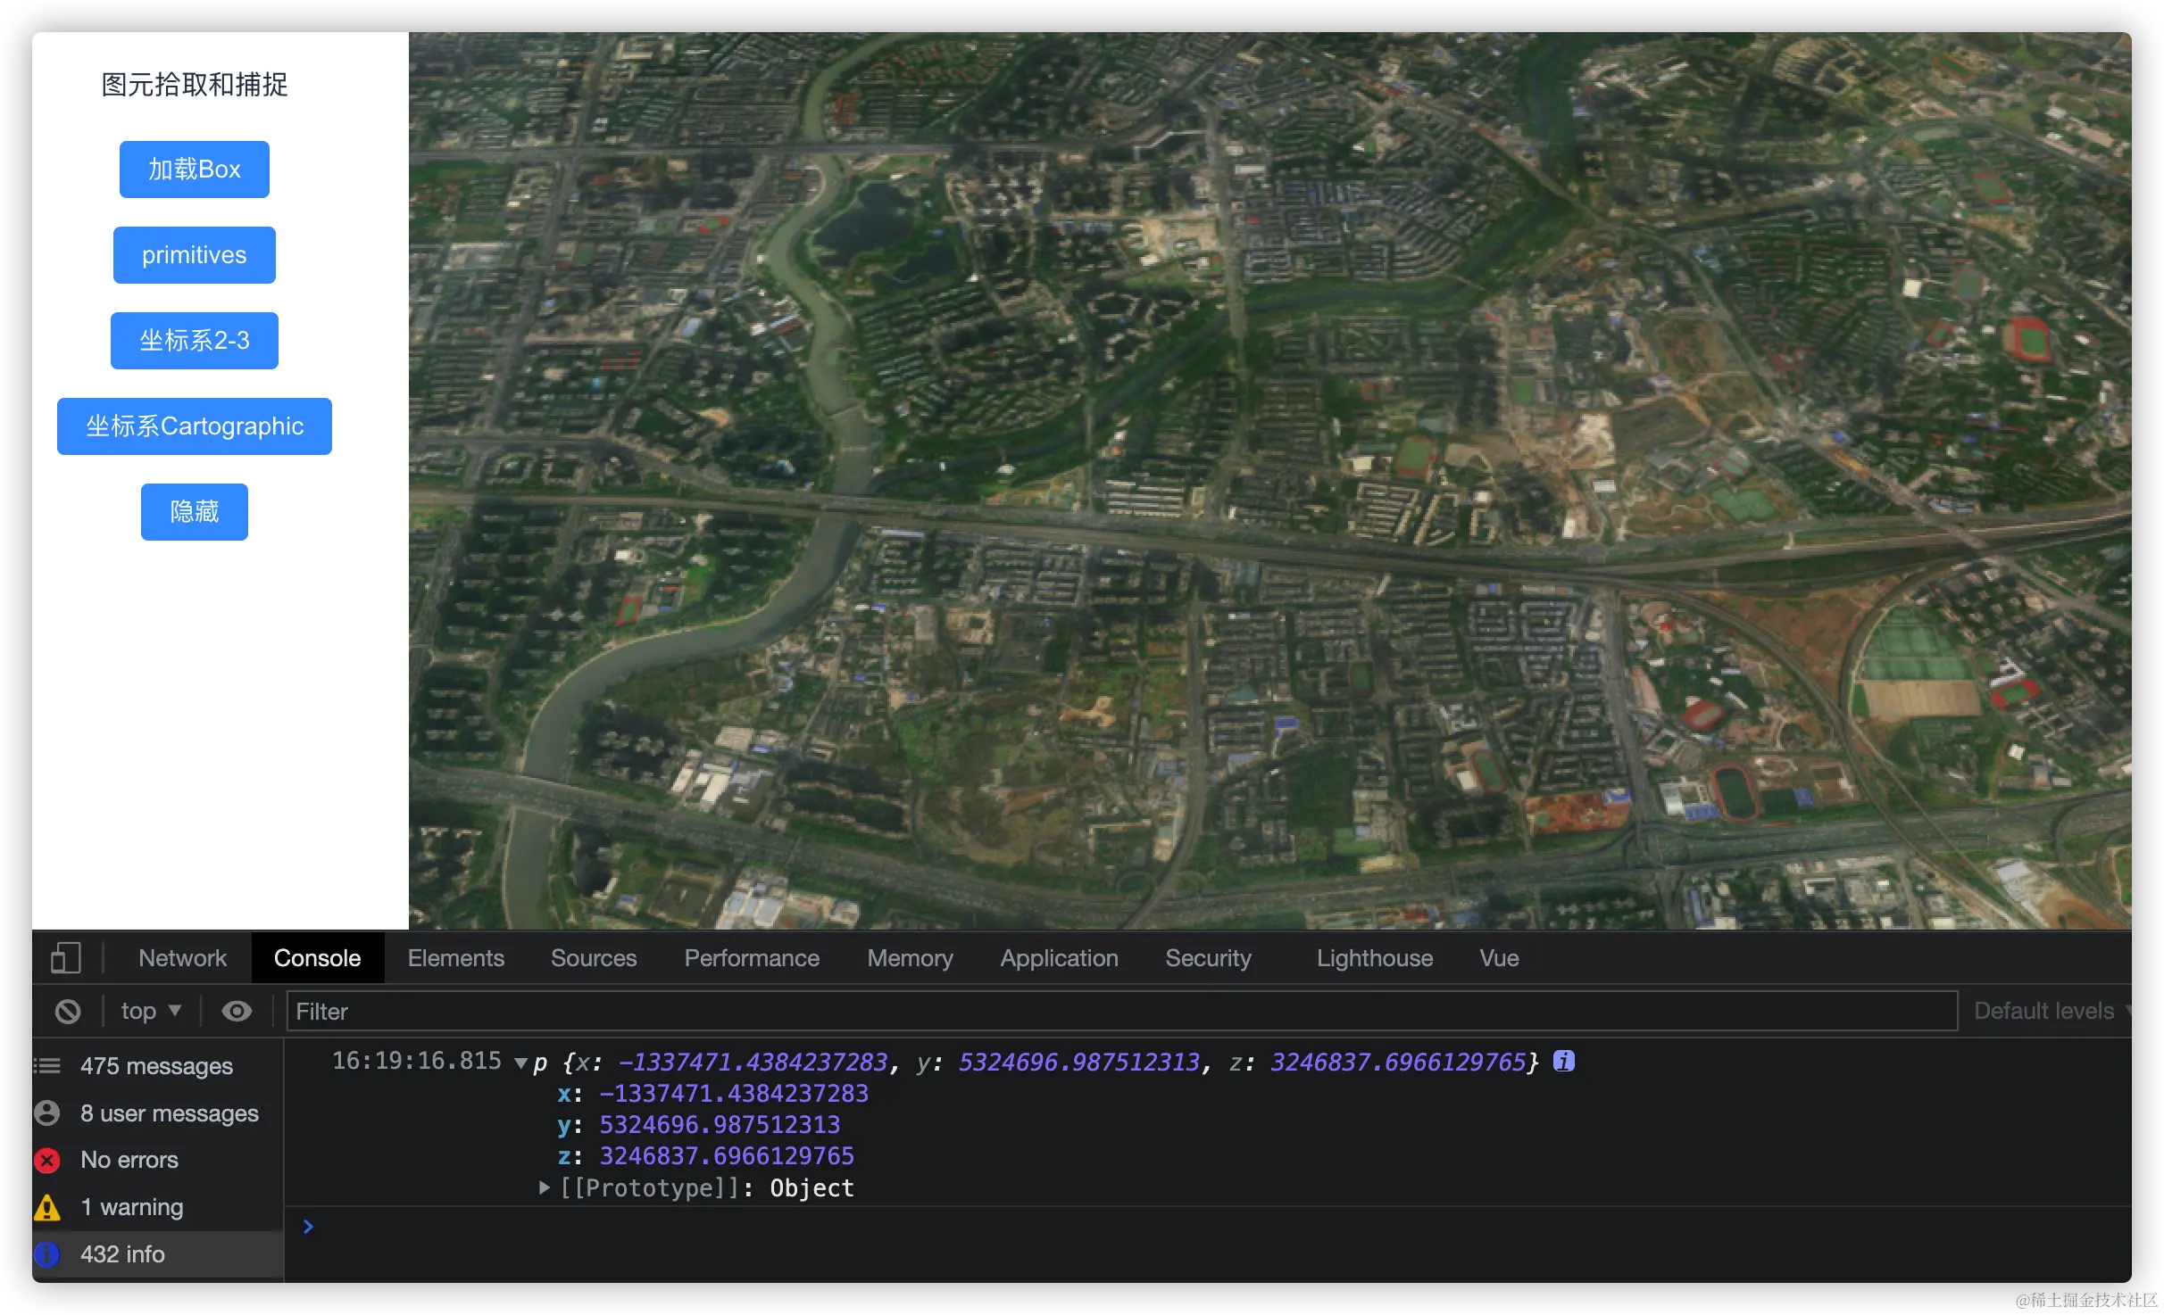Click the 坐标系Cartographic button

(x=194, y=426)
